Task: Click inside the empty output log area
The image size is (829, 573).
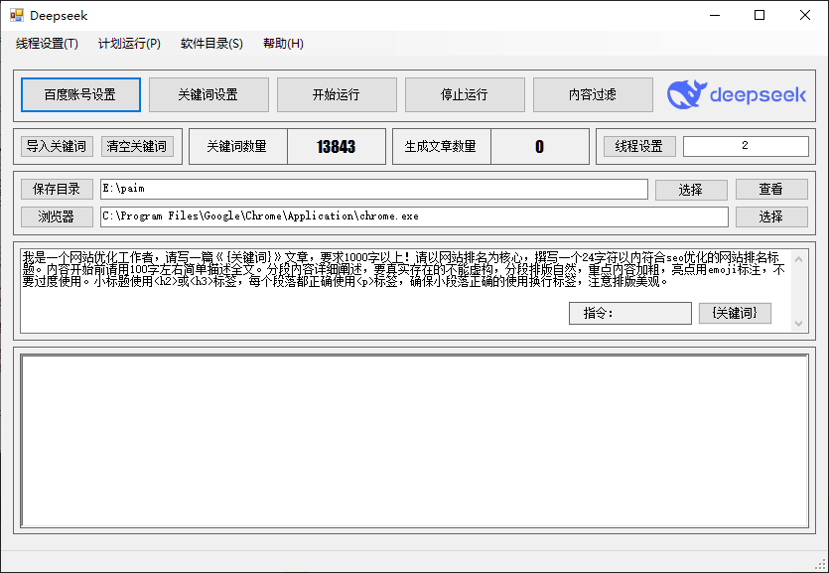Action: point(415,441)
